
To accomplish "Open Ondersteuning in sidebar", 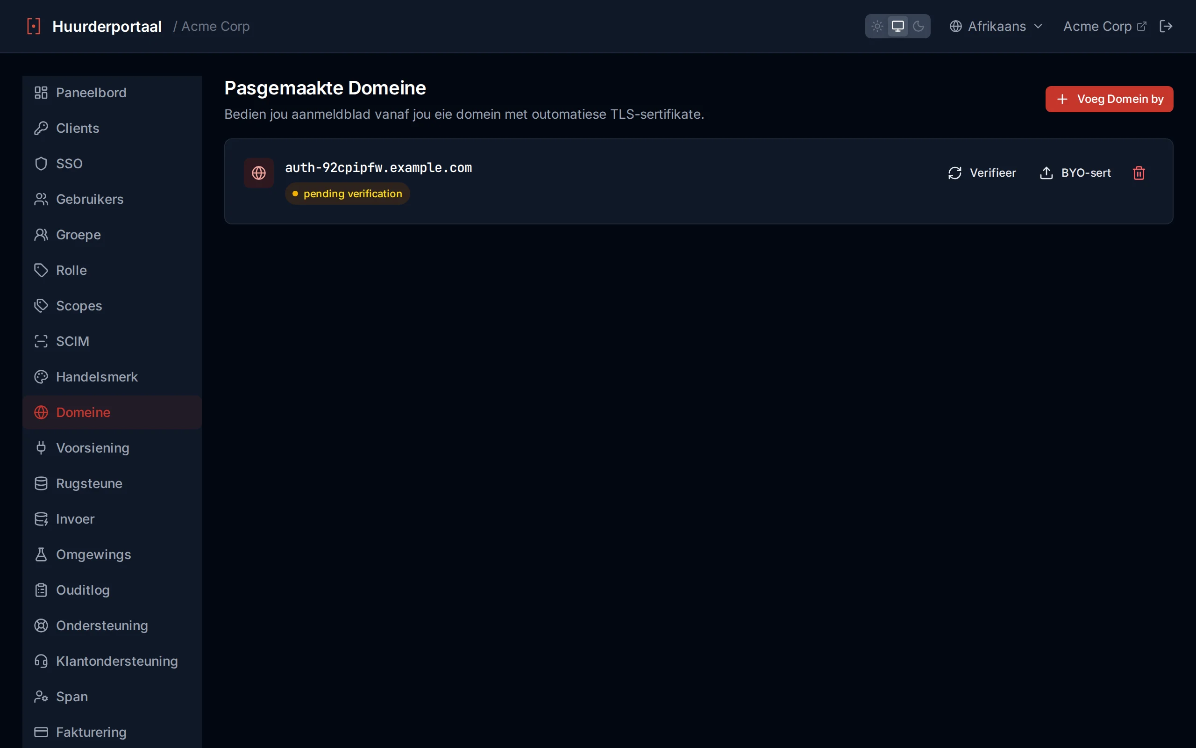I will [x=112, y=626].
